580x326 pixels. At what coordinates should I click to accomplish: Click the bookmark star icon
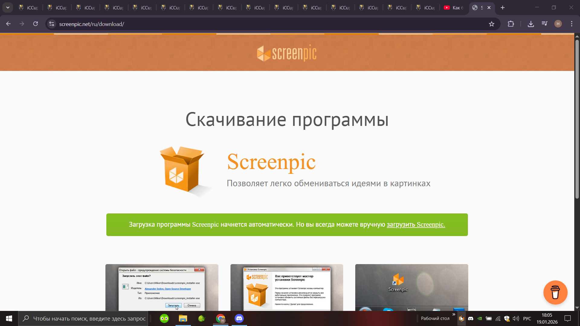(491, 24)
